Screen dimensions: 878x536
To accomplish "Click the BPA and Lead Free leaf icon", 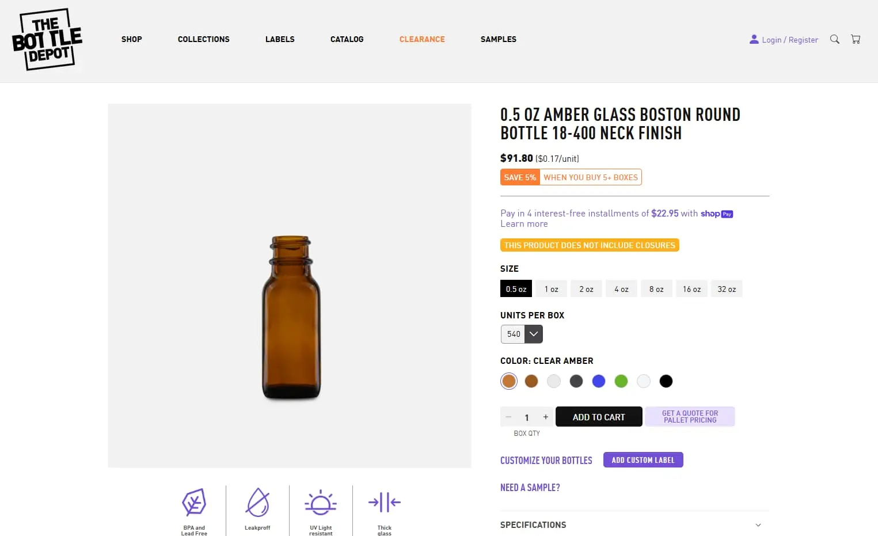I will [194, 501].
